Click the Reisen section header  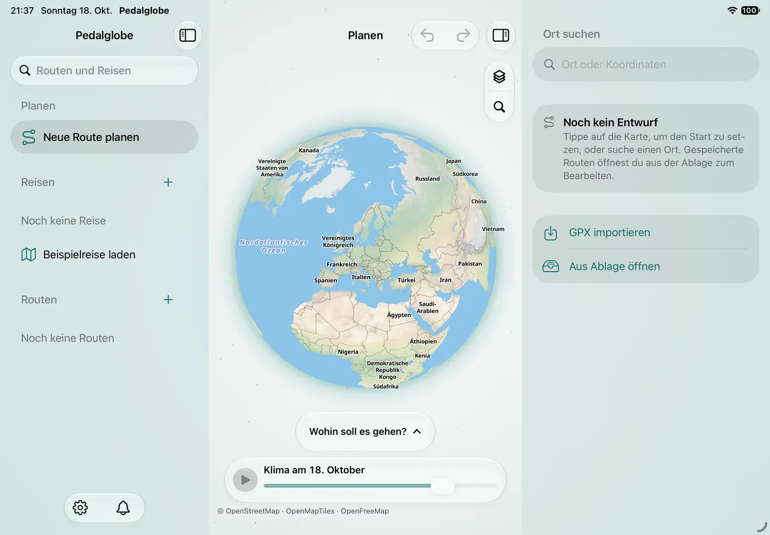[x=38, y=182]
